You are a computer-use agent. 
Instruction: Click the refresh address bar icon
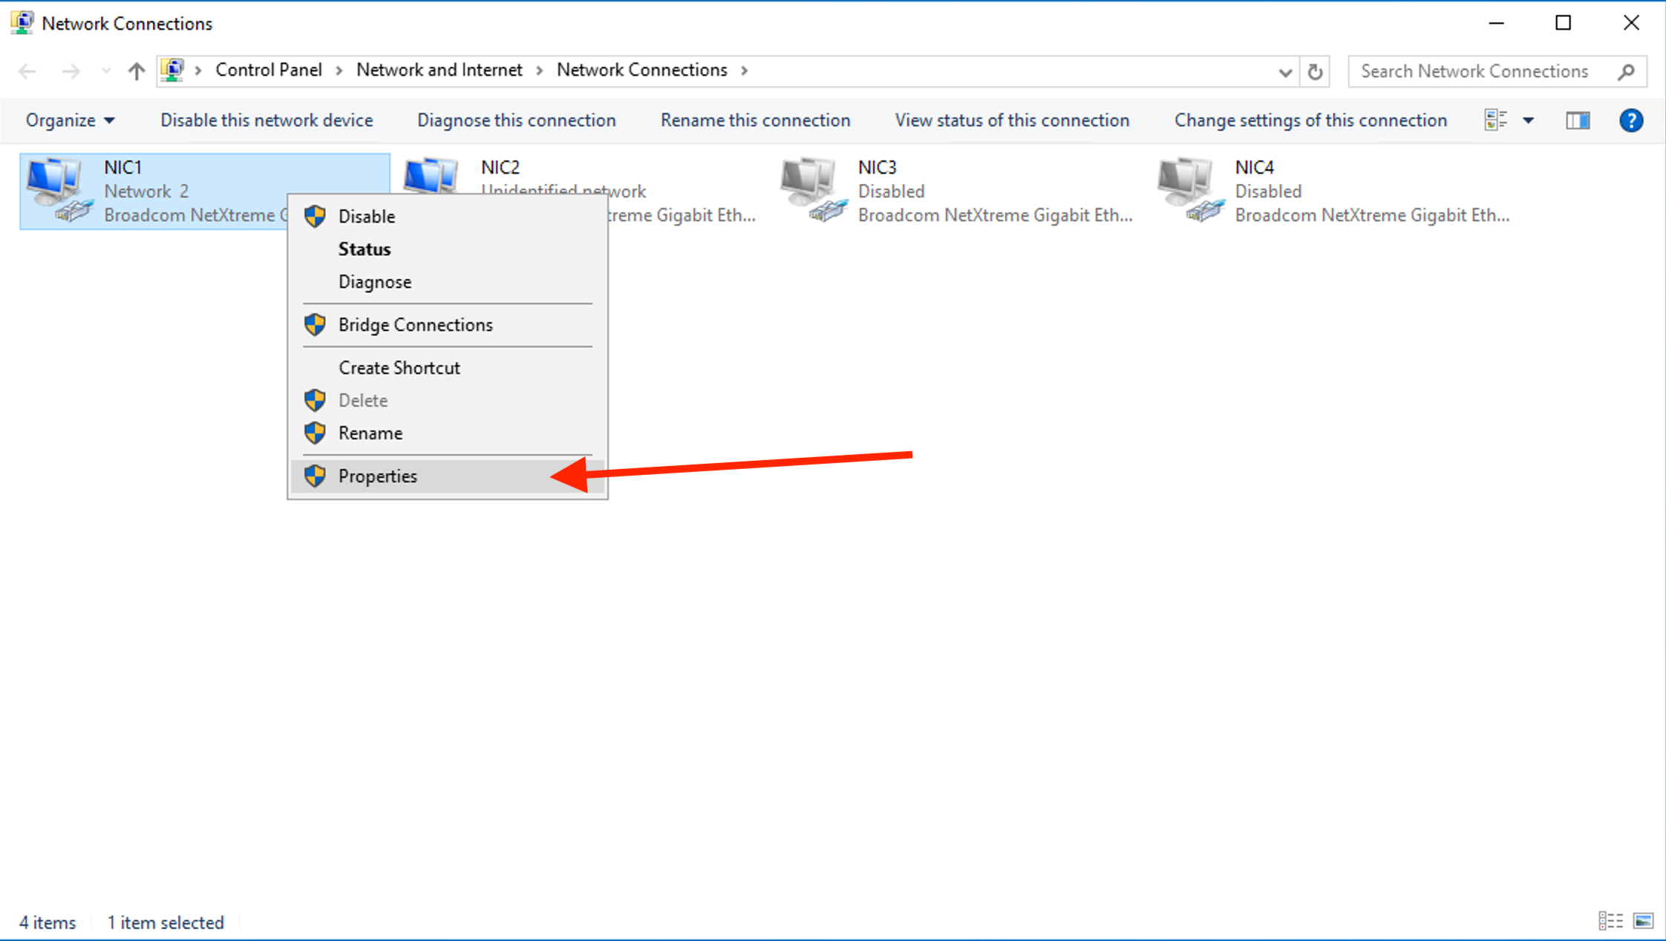tap(1315, 71)
